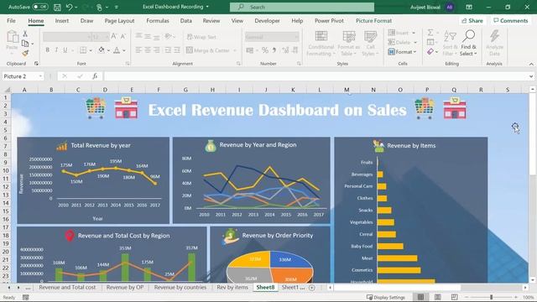Click the Comma Style icon

coord(274,50)
